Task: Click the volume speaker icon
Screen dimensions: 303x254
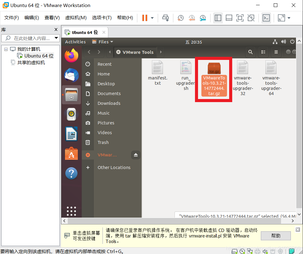Action: point(283,42)
